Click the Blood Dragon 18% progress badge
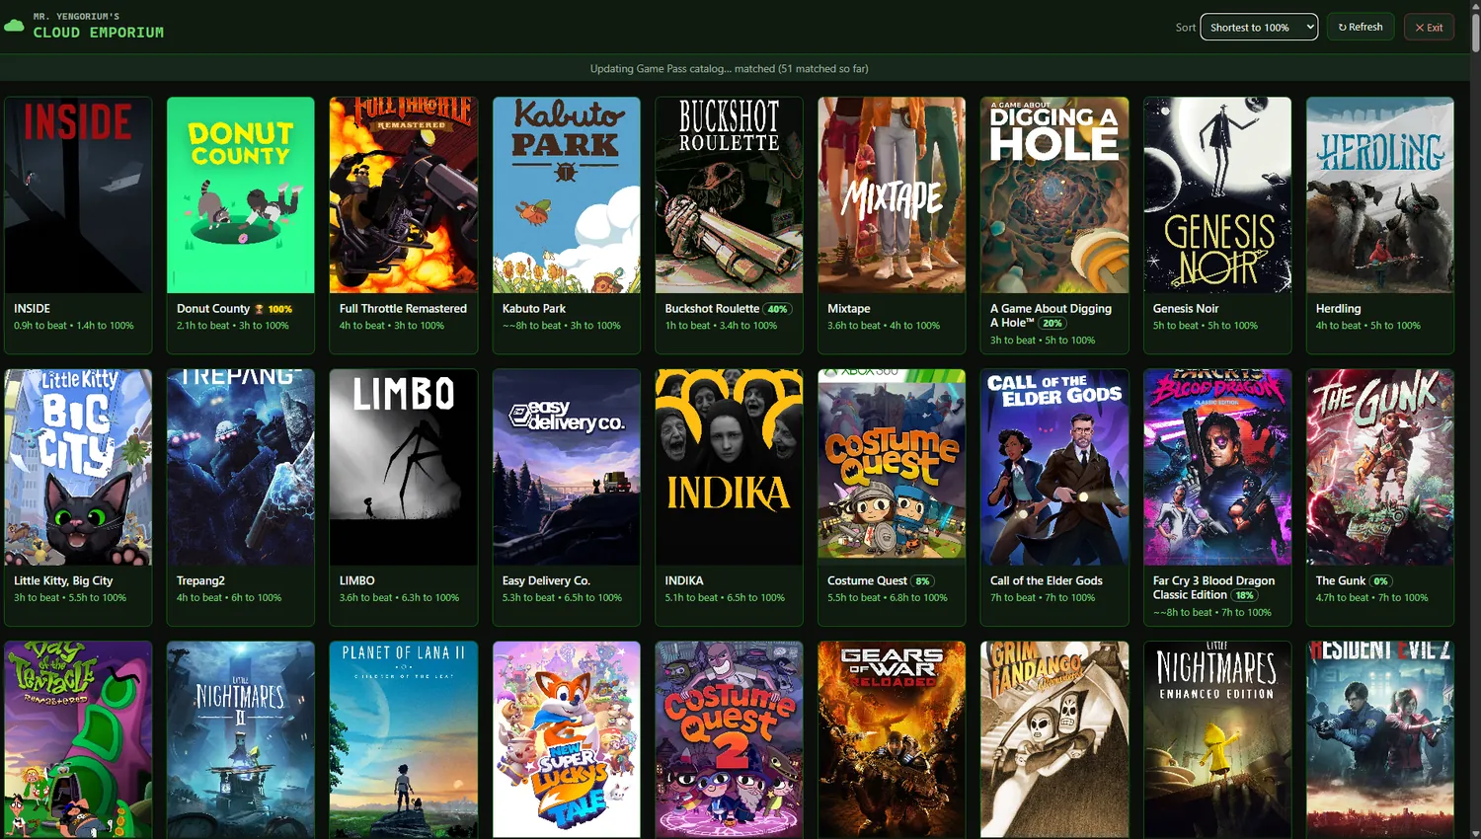Screen dimensions: 1481x839 [1245, 595]
